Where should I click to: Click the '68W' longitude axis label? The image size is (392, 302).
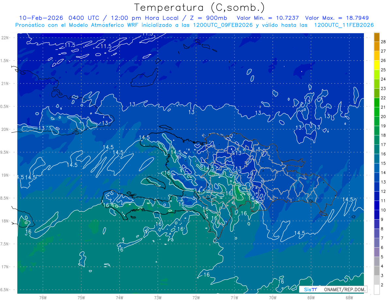coord(349,298)
